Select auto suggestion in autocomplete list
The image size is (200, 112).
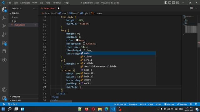tap(118, 53)
